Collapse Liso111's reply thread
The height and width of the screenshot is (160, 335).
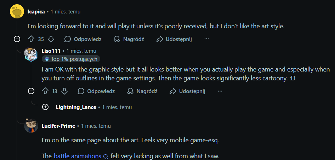click(x=31, y=91)
